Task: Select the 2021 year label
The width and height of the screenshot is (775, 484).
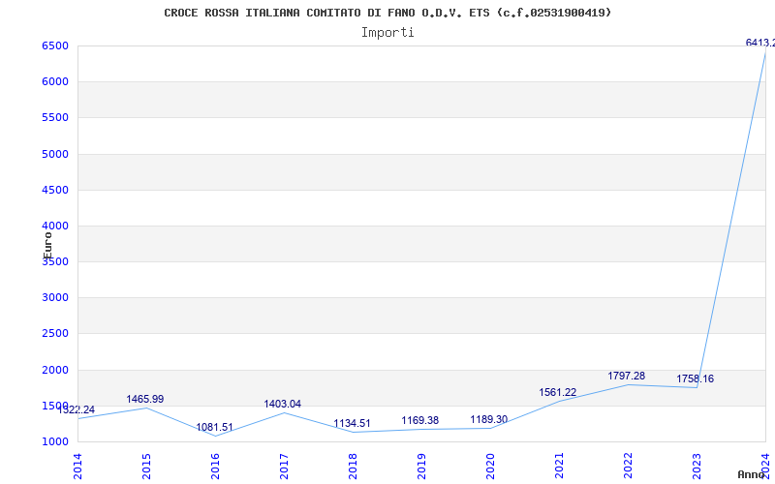Action: (559, 467)
